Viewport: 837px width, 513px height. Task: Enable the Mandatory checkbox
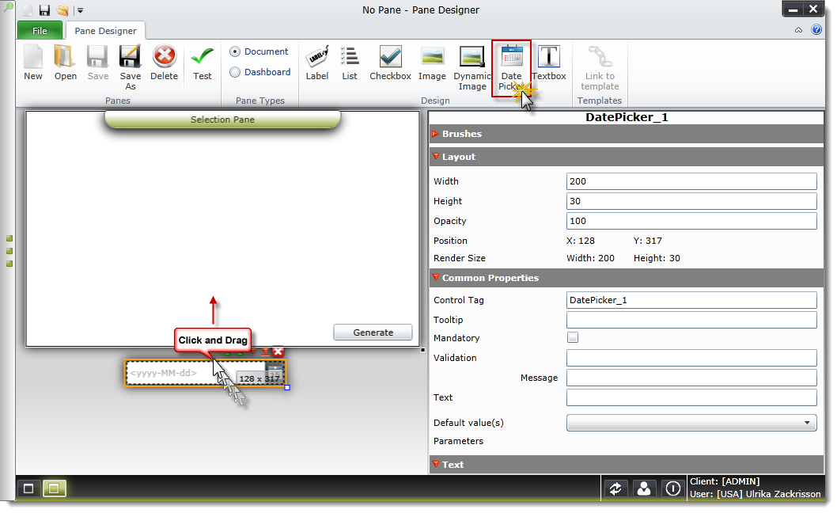pyautogui.click(x=573, y=337)
